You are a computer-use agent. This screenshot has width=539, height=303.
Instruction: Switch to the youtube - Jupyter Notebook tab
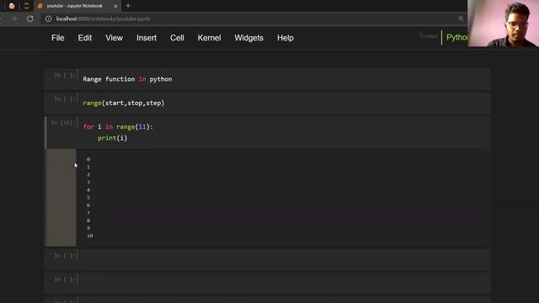77,6
